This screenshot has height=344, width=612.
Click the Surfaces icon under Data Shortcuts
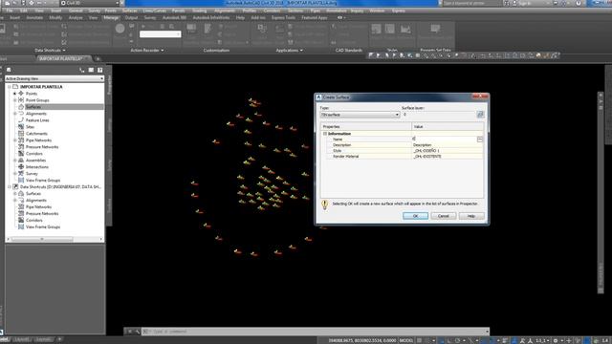(x=21, y=193)
